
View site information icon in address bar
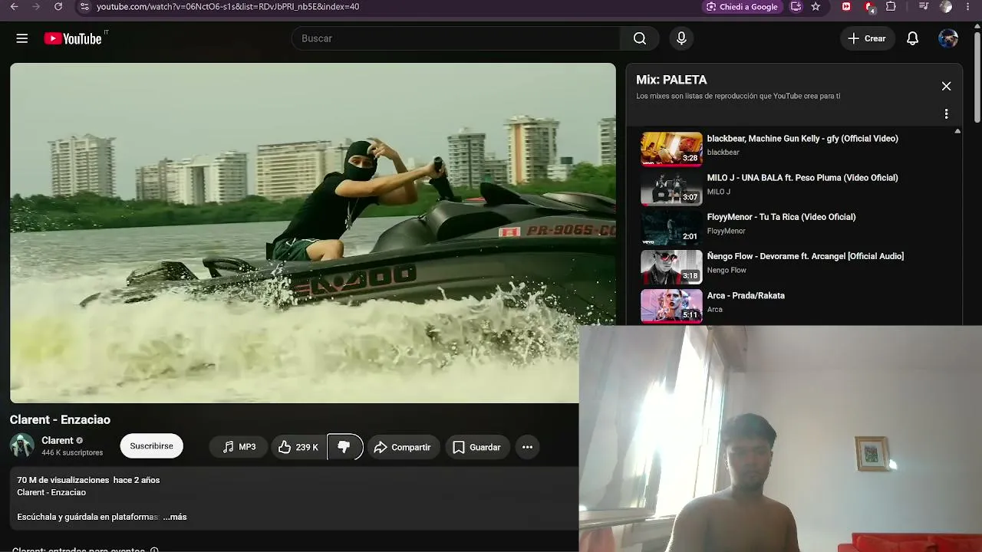pos(84,7)
